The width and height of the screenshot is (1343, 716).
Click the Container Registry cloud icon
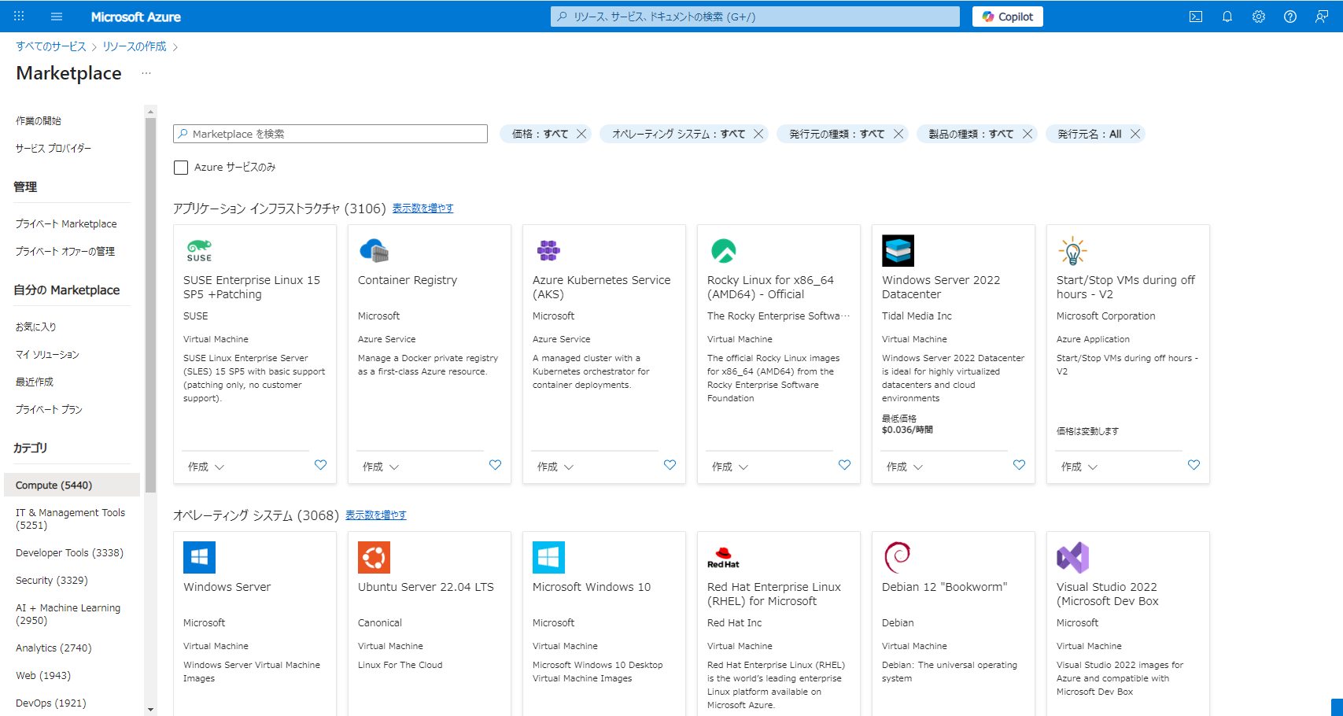click(x=374, y=250)
